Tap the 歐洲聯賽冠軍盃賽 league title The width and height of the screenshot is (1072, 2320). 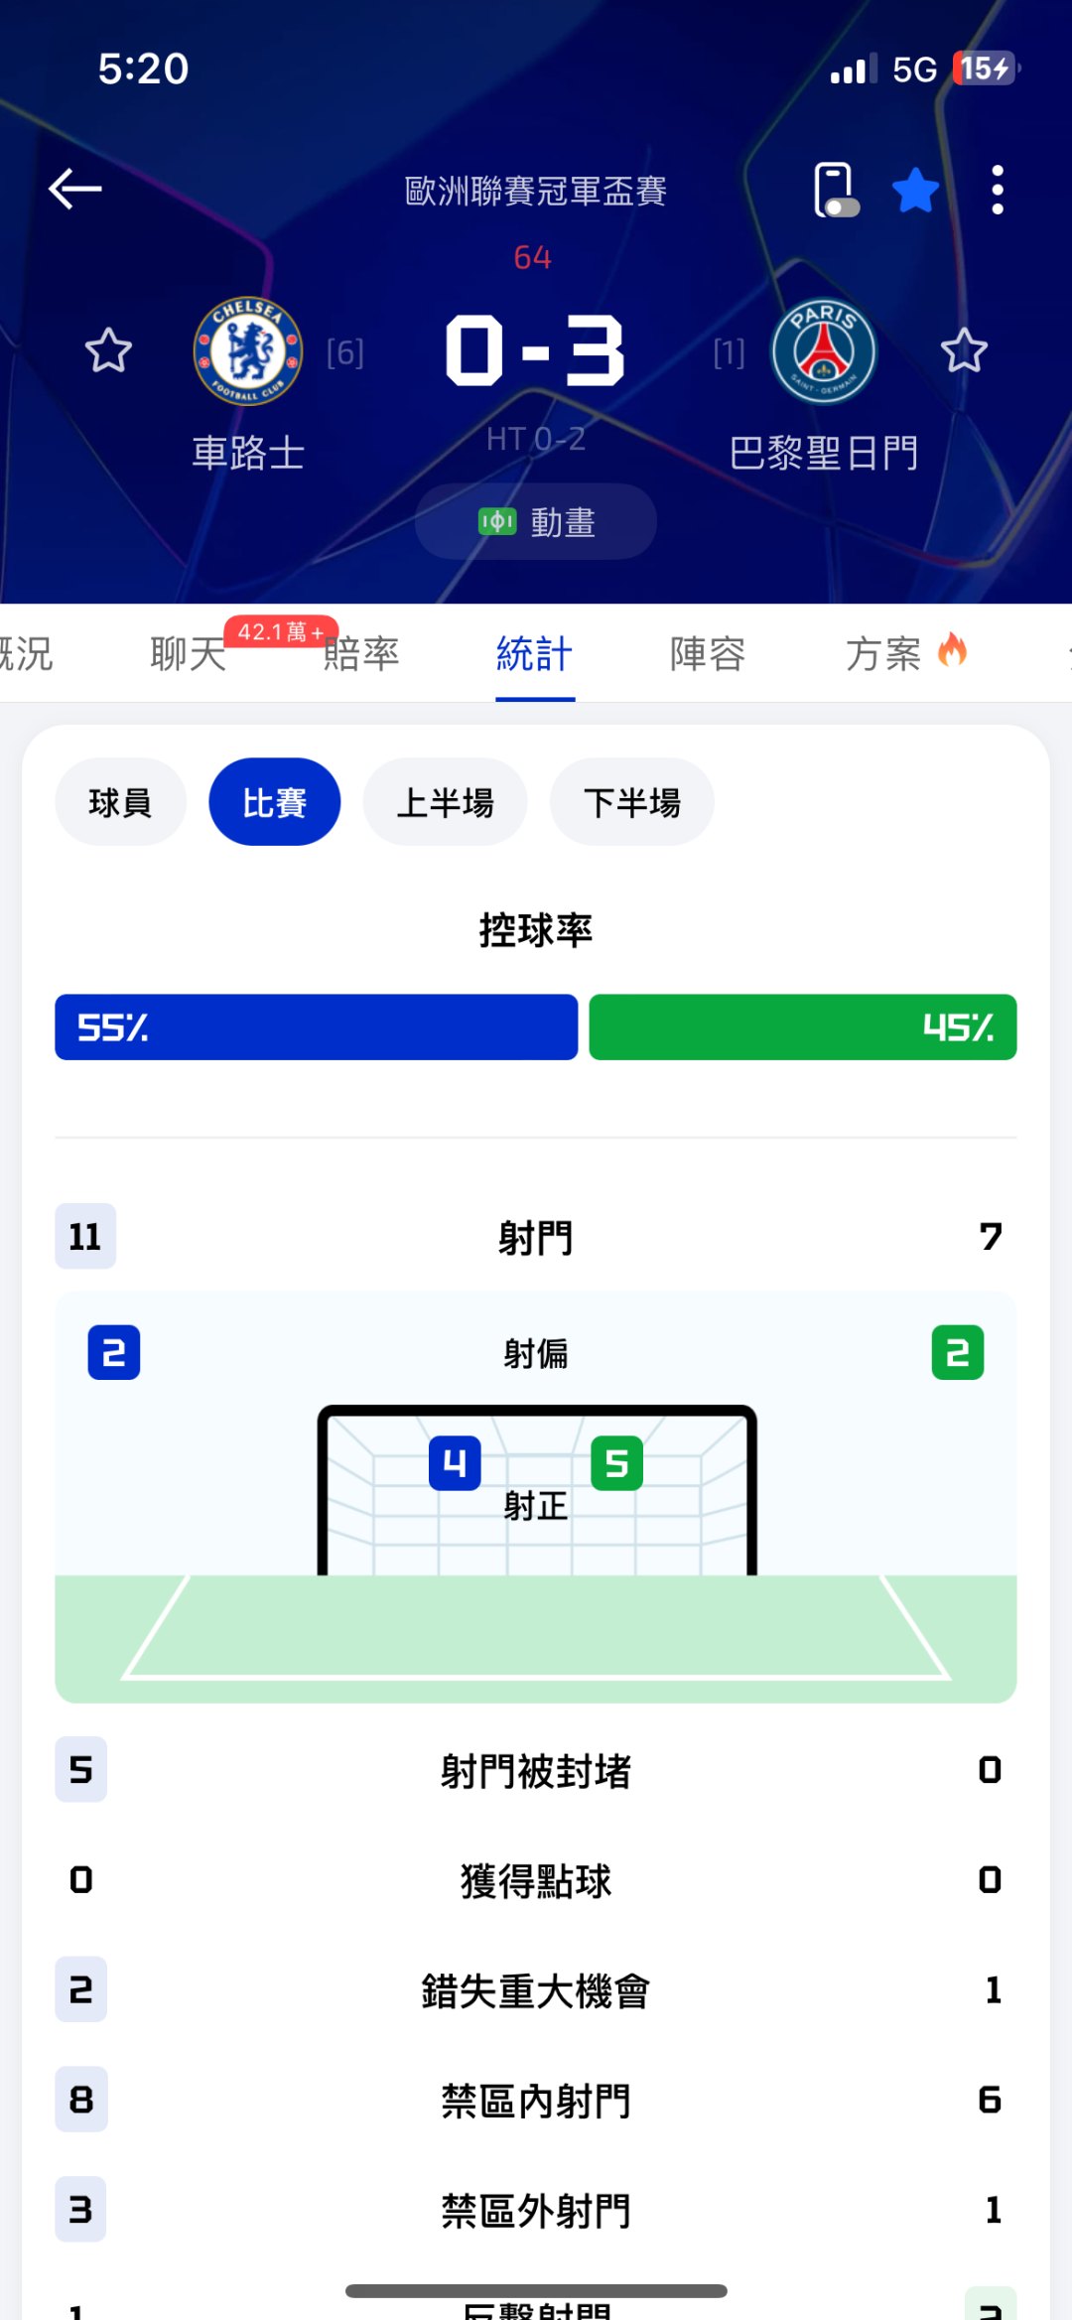[536, 191]
